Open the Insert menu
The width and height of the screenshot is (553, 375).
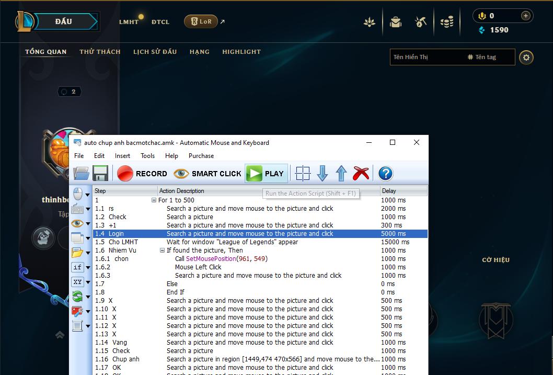coord(122,155)
